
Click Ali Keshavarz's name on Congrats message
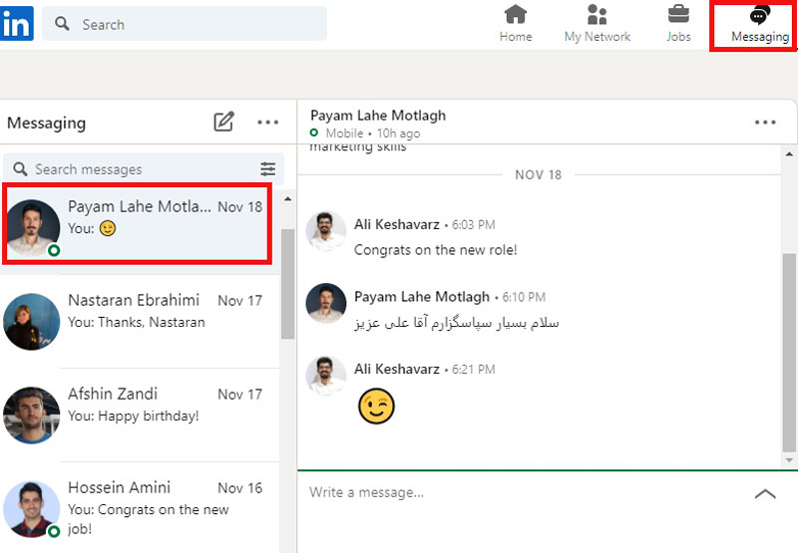[x=396, y=225]
